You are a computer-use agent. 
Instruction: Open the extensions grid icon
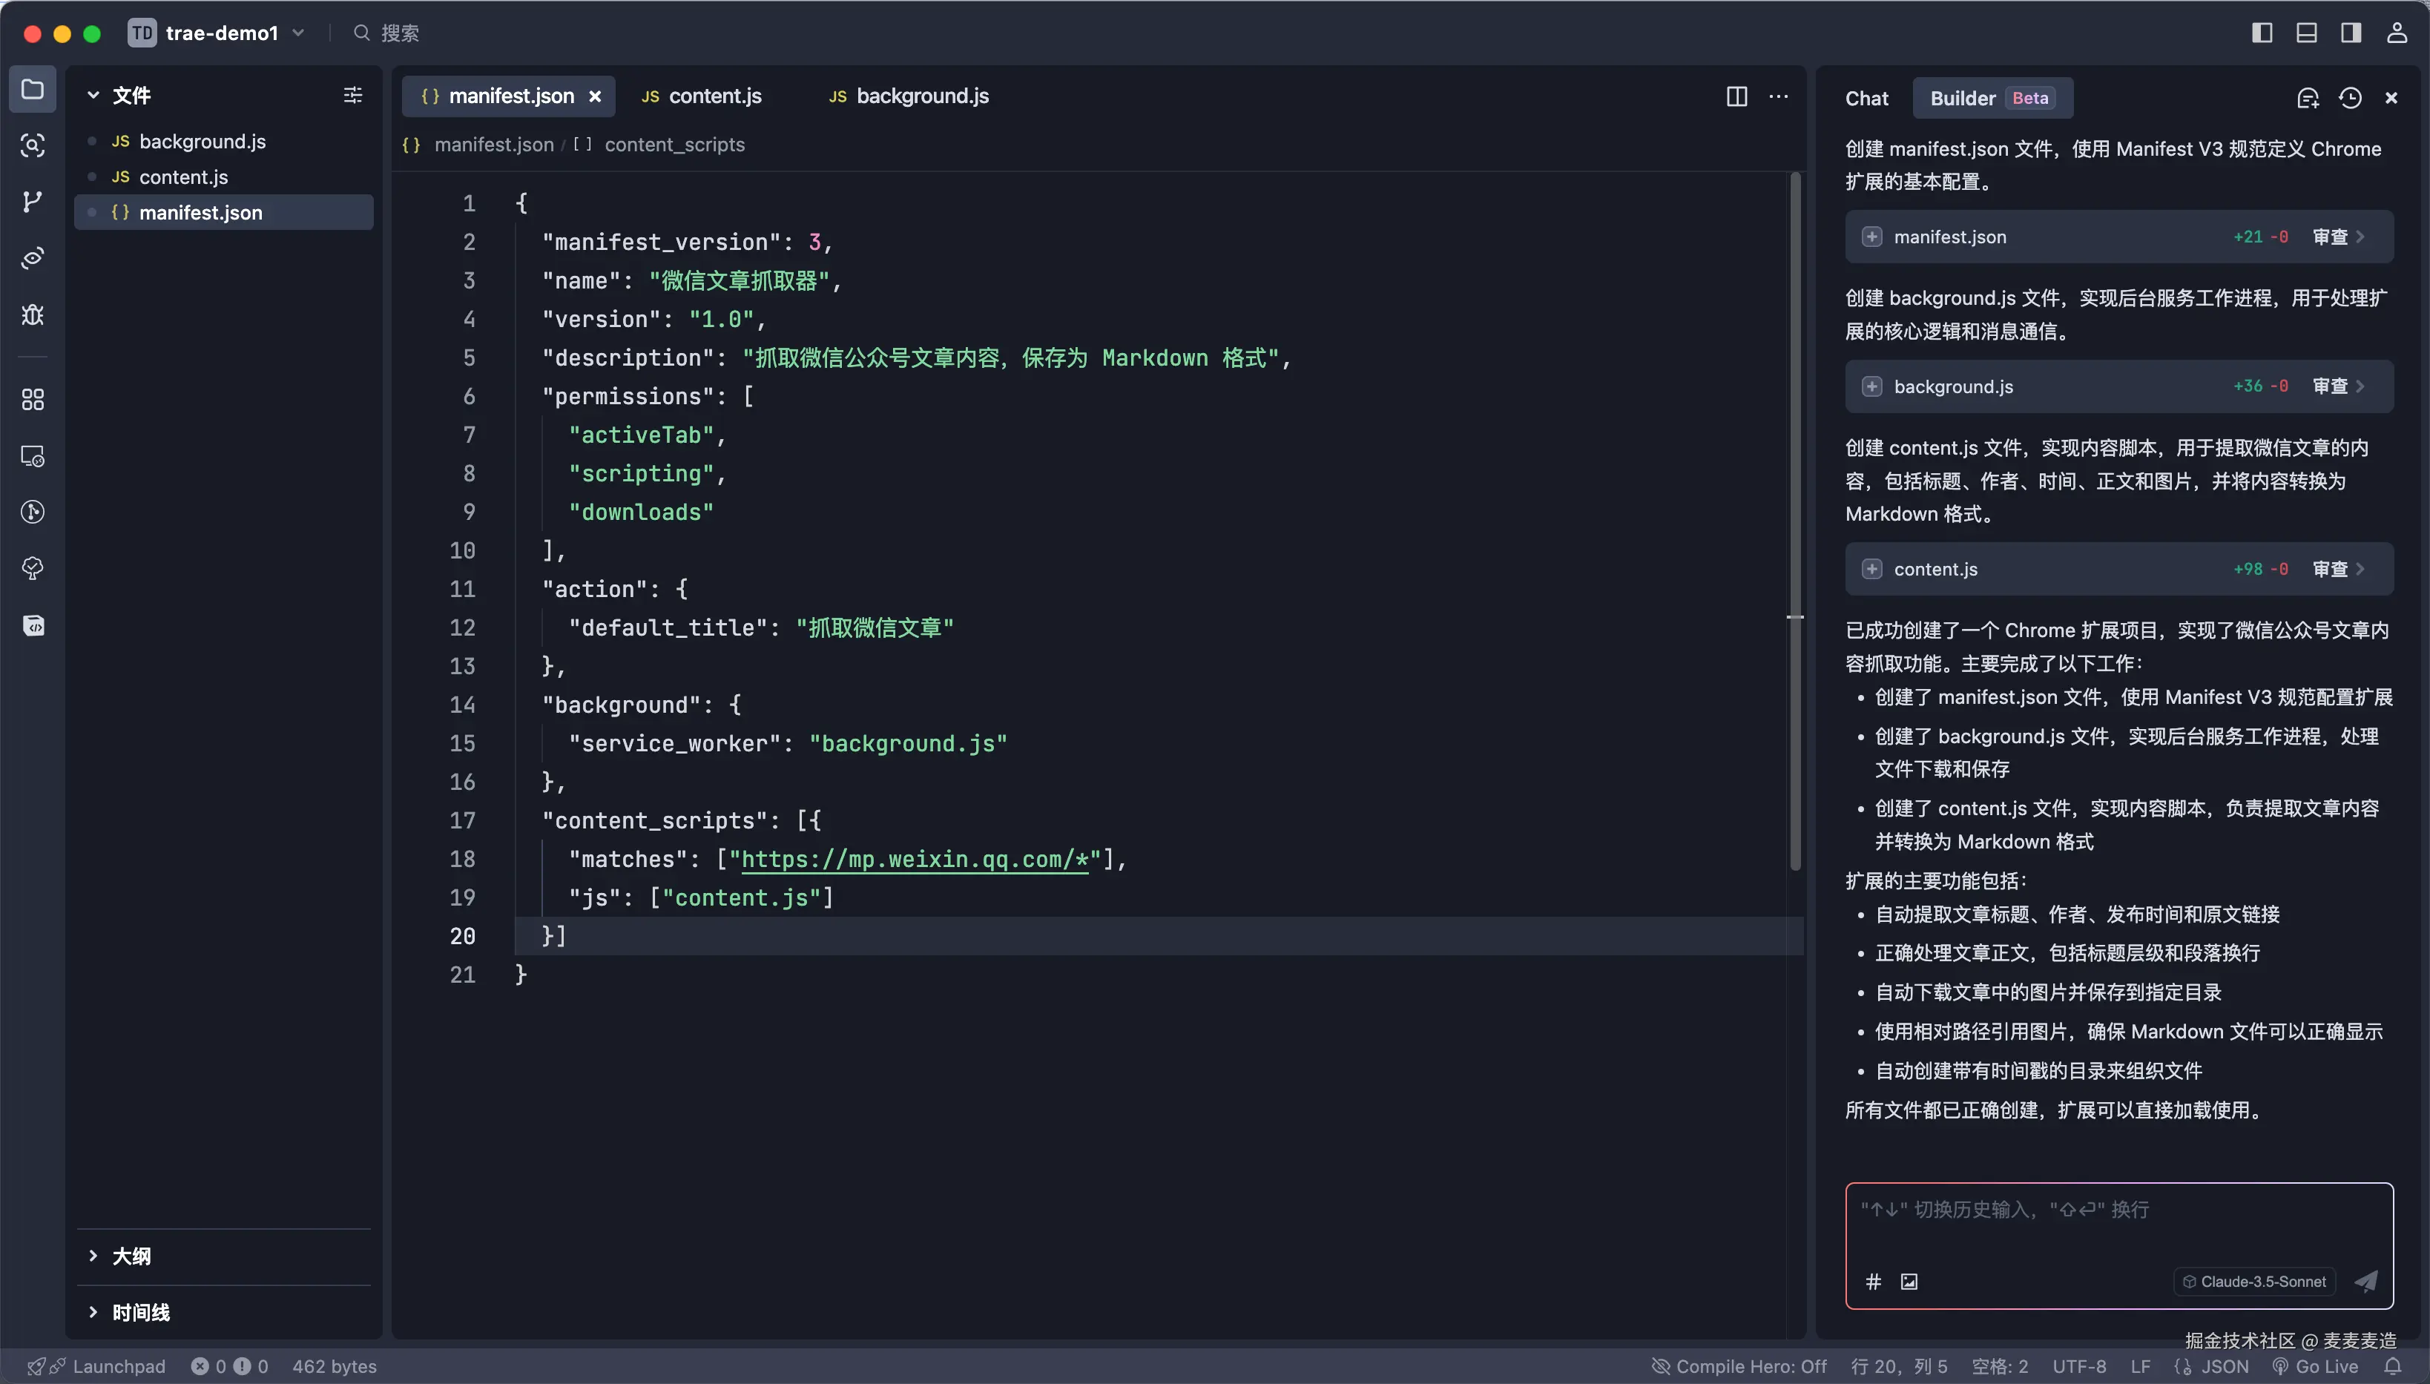tap(33, 399)
